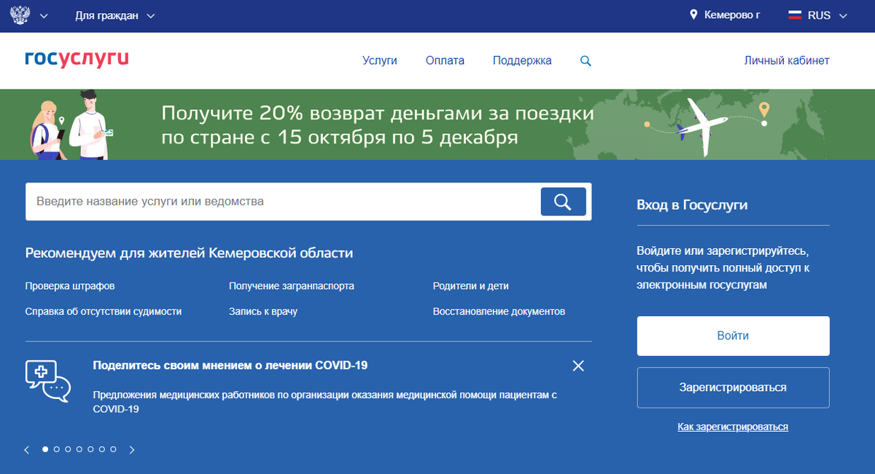Expand the chevron next to the emblem
The image size is (875, 474).
pos(44,16)
